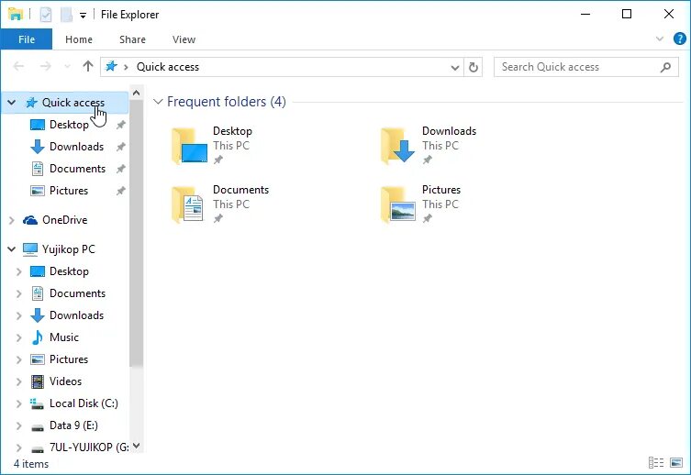Select Yujikop PC in navigation pane
The height and width of the screenshot is (475, 691).
[68, 249]
